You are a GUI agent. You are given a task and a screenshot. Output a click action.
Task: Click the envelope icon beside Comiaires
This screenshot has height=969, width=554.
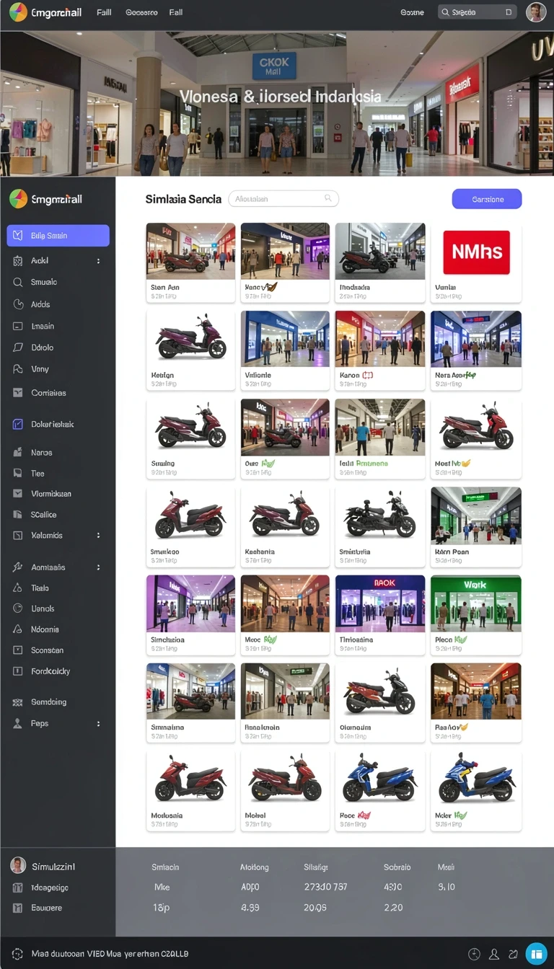click(18, 393)
